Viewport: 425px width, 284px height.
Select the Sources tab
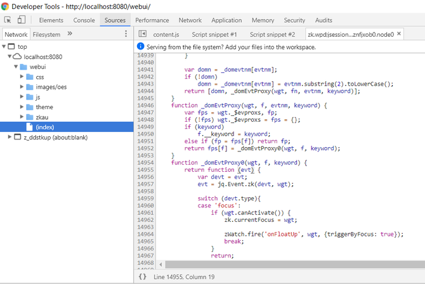(x=115, y=20)
